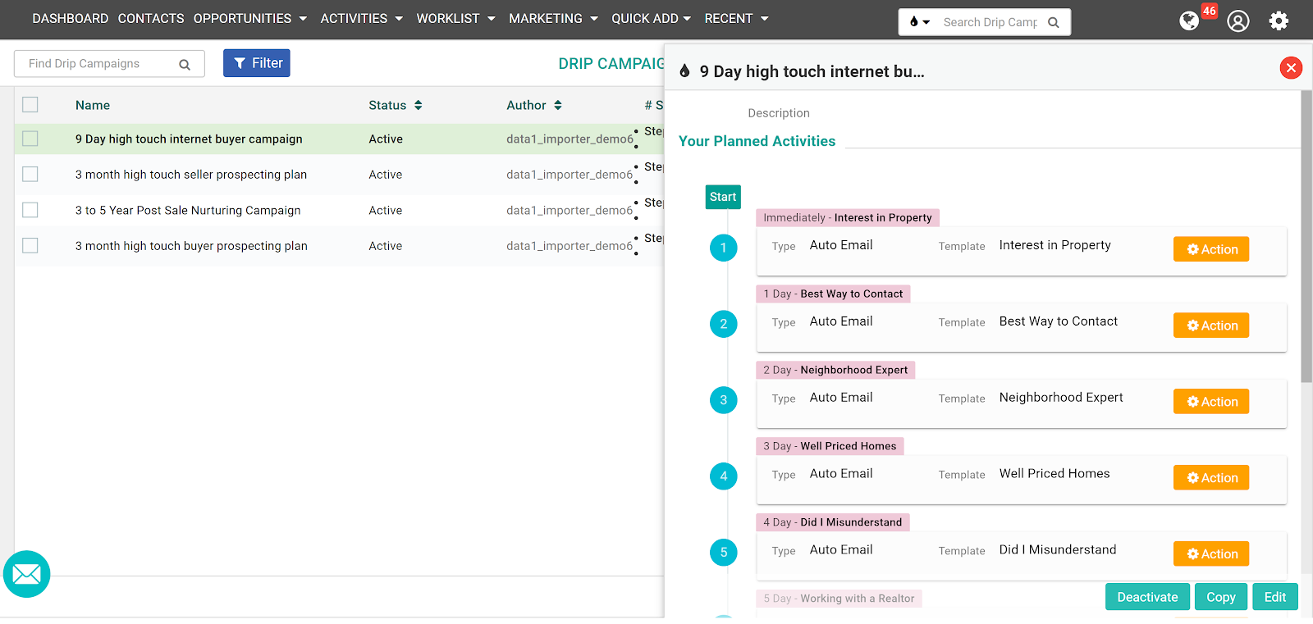This screenshot has width=1313, height=624.
Task: Click the '2 Day - Neighborhood Expert' label
Action: click(835, 370)
